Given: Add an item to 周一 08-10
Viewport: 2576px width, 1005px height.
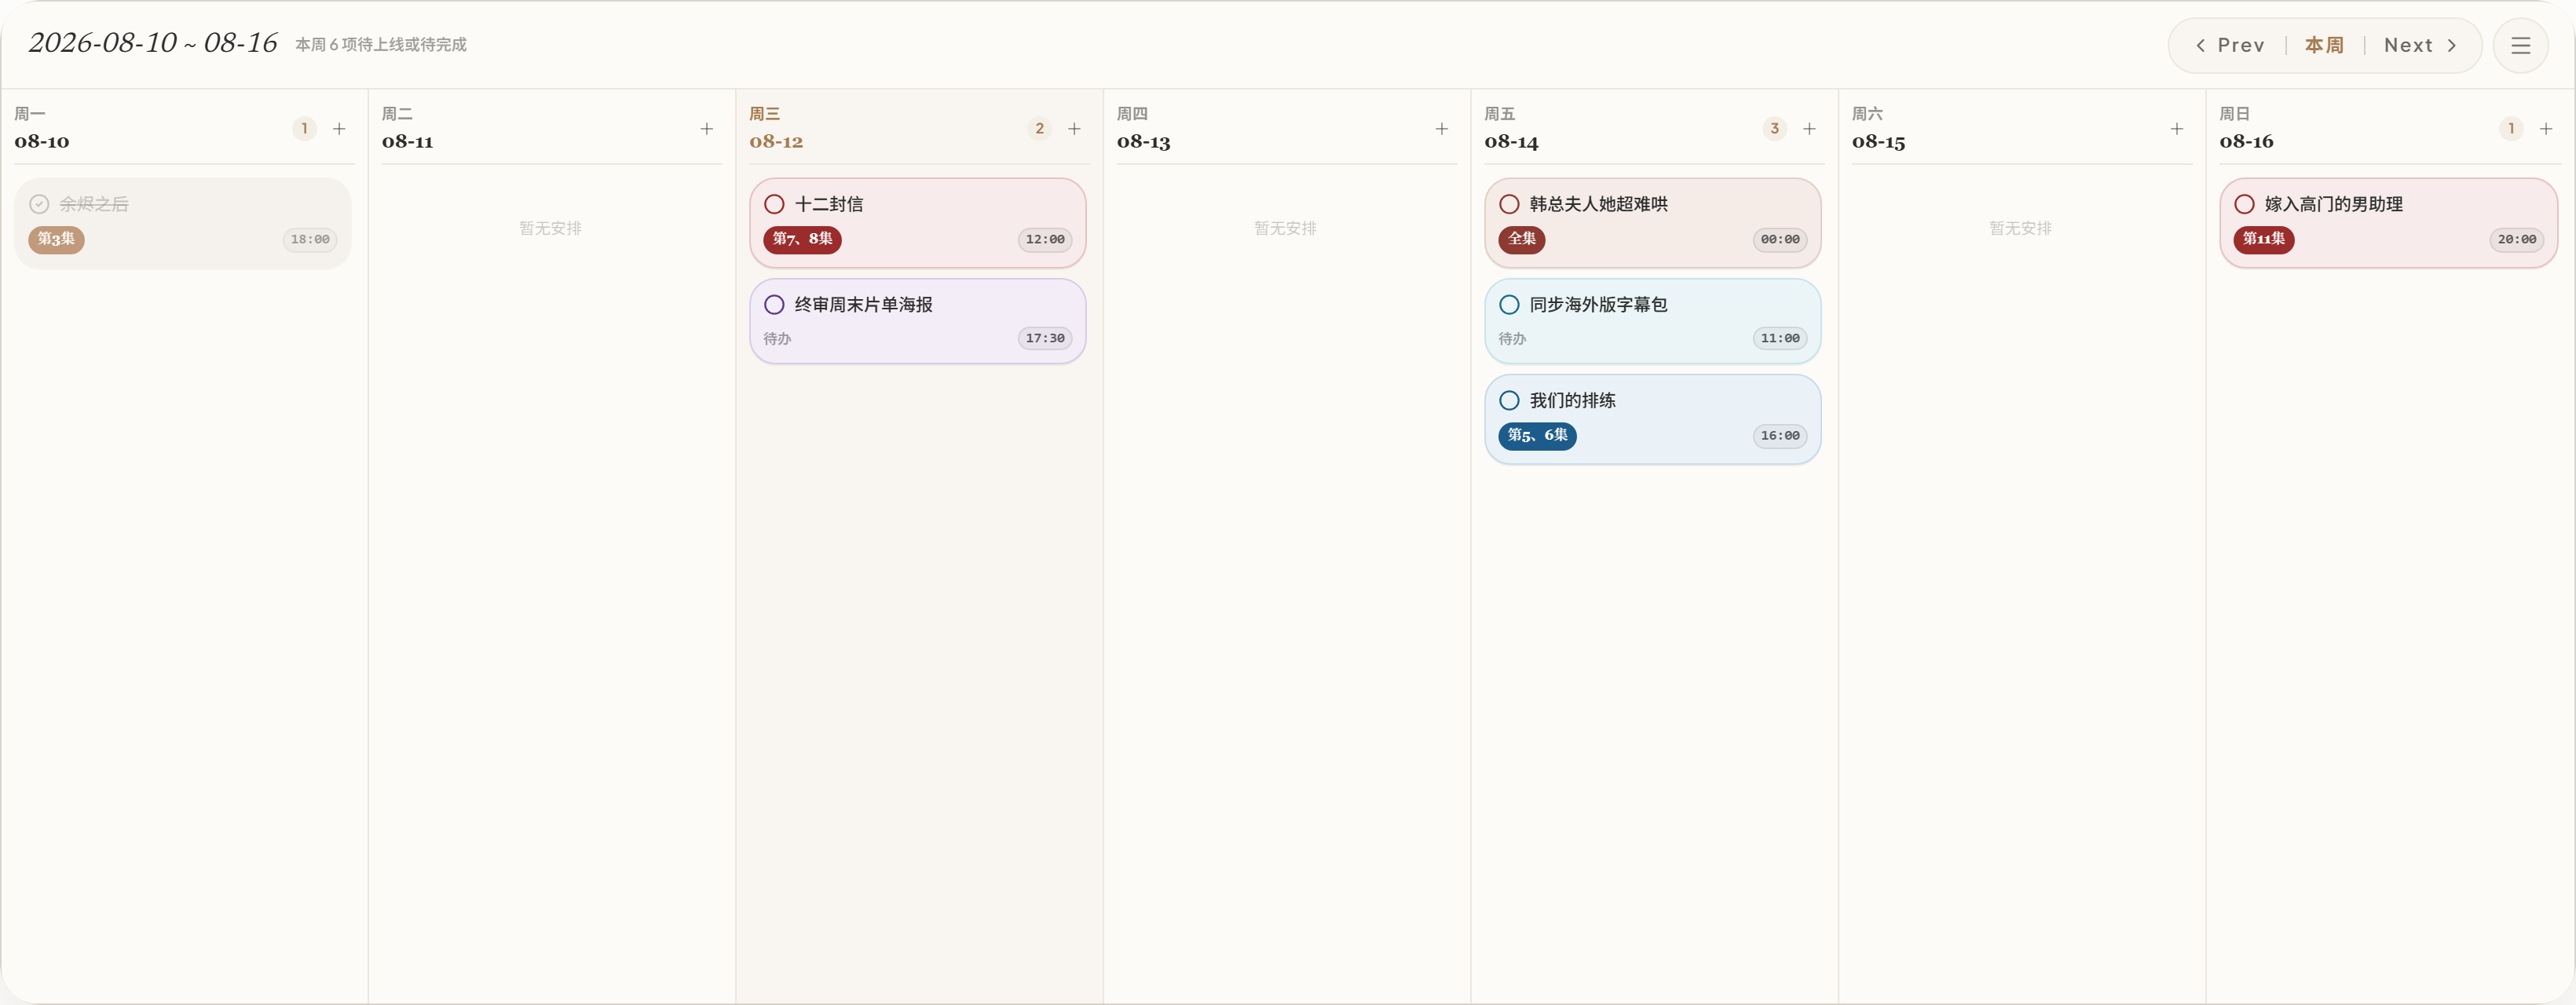Looking at the screenshot, I should [339, 129].
